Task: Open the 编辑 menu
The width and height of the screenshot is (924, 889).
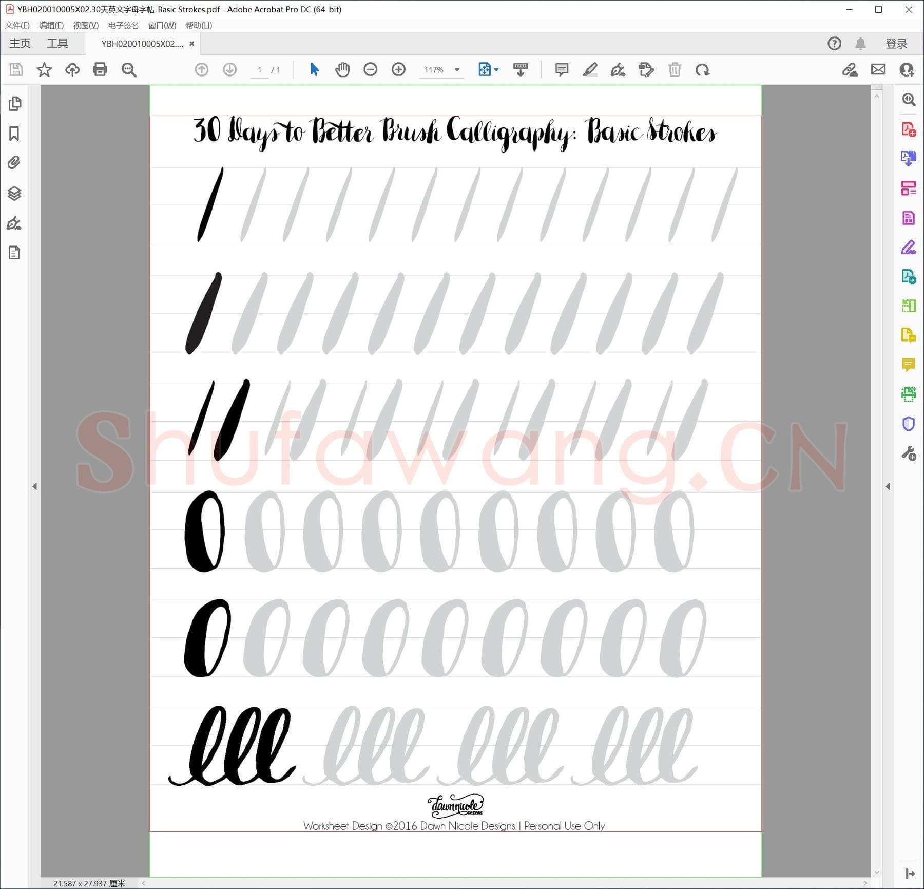Action: click(x=51, y=25)
